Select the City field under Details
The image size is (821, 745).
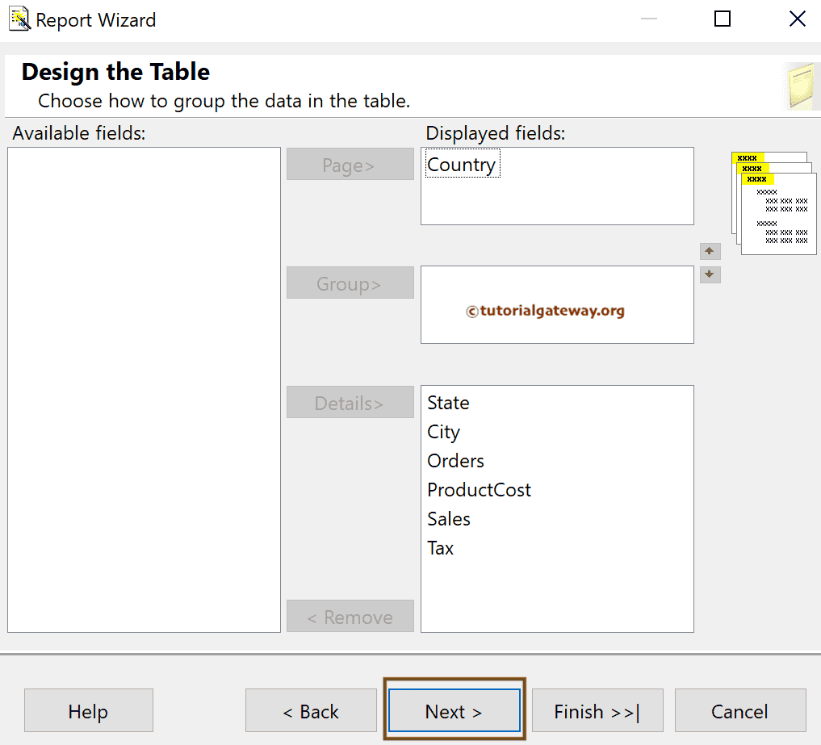coord(443,431)
